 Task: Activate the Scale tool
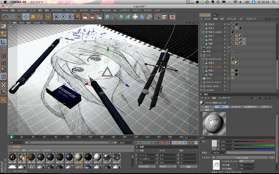coord(33,17)
